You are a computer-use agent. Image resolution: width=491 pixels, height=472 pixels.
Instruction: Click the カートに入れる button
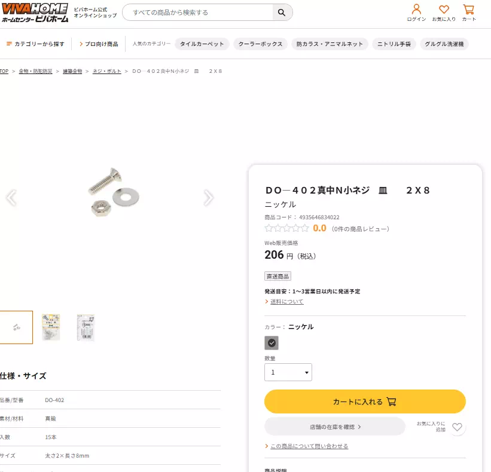coord(365,401)
